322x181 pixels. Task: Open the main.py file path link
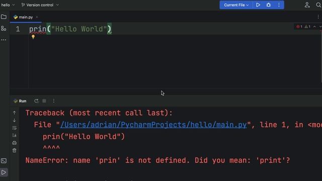pos(153,125)
